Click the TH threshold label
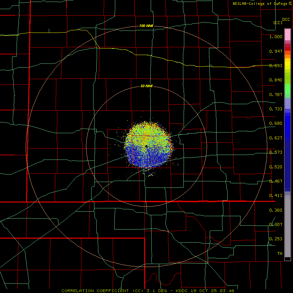This screenshot has width=293, height=293. tap(280, 254)
